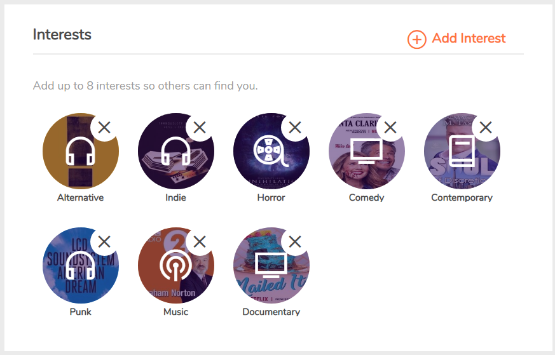The height and width of the screenshot is (355, 555).
Task: Click the plus circle icon beside Add Interest
Action: (416, 39)
